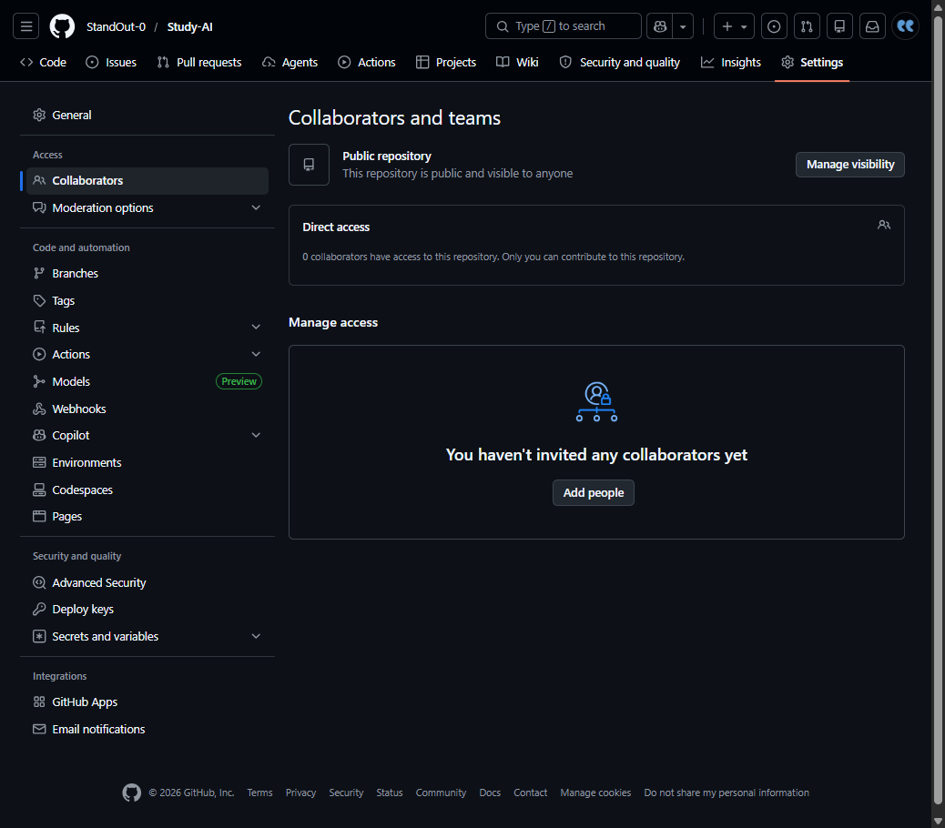
Task: Switch to the Code tab
Action: [44, 62]
